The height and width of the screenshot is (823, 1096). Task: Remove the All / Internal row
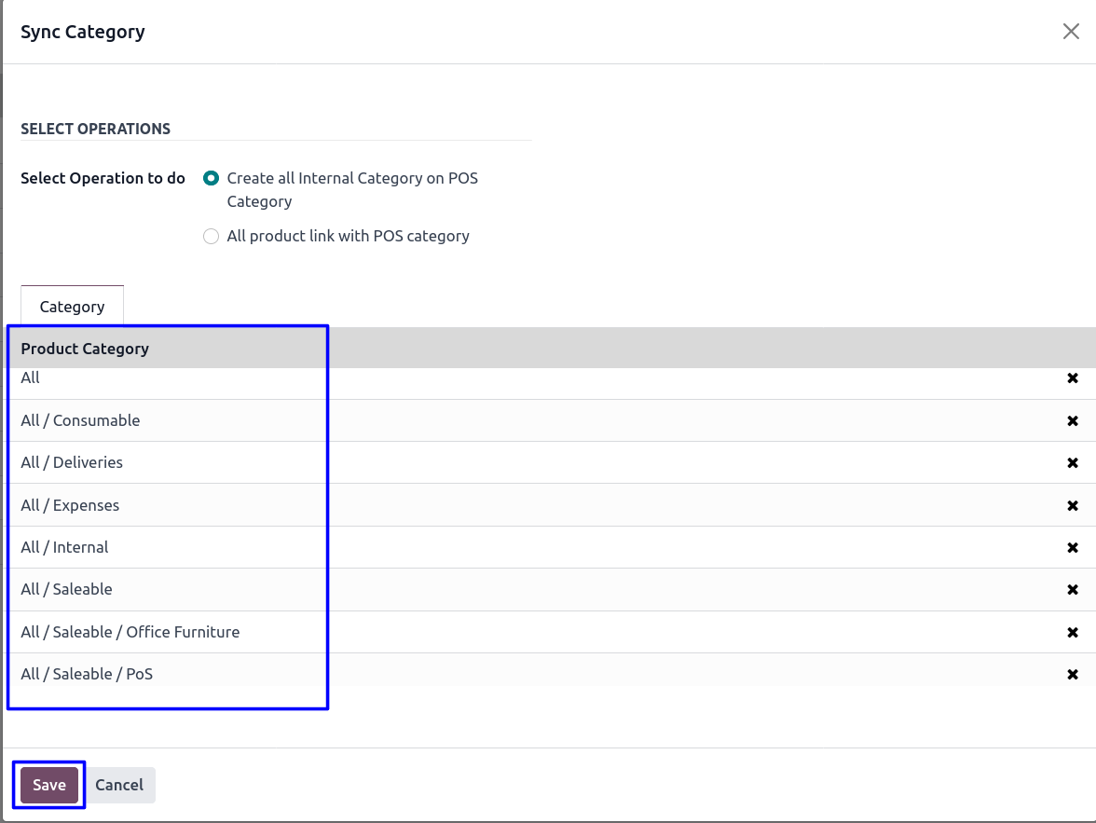[1072, 548]
